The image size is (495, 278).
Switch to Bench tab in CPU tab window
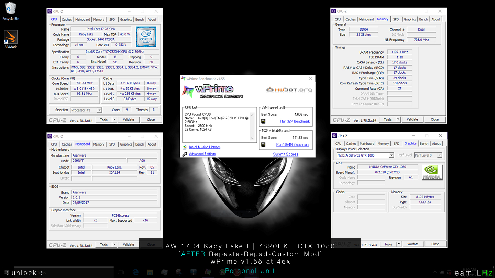(140, 19)
